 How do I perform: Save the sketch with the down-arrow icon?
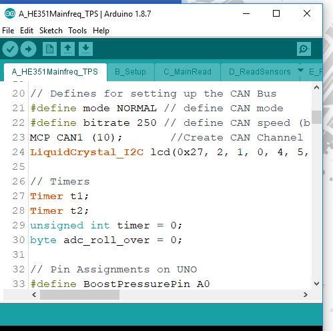85,49
